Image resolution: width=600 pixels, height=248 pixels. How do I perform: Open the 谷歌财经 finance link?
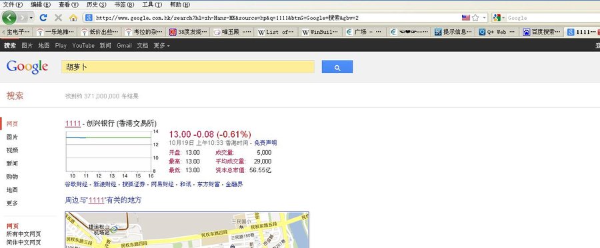(x=76, y=184)
